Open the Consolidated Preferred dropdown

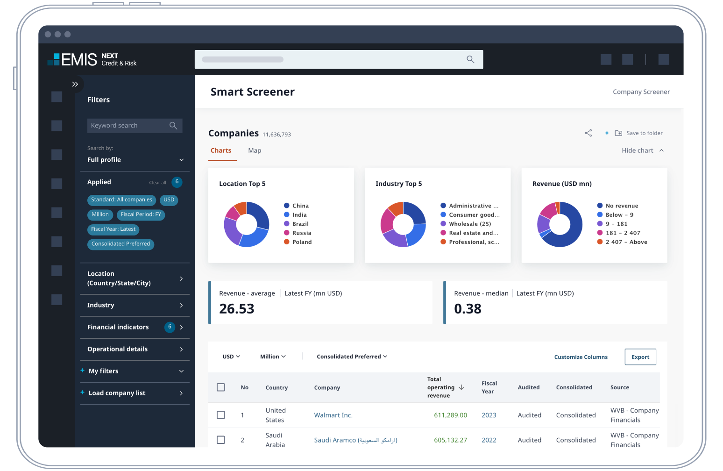point(352,357)
